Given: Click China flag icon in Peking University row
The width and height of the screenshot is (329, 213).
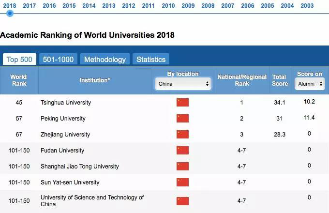Looking at the screenshot, I should pyautogui.click(x=182, y=118).
